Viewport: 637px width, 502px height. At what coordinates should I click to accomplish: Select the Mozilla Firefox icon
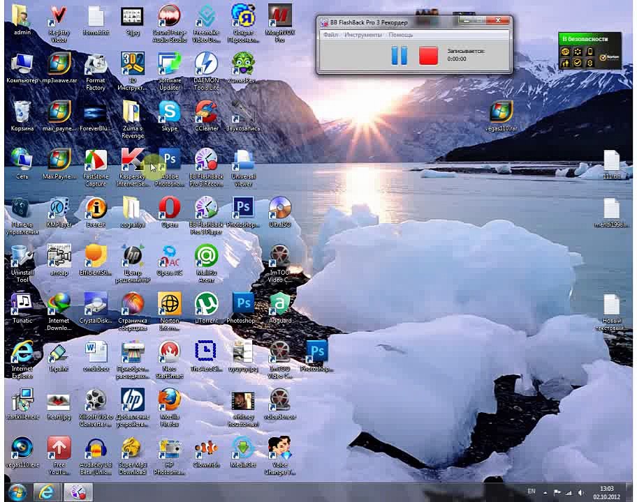170,408
